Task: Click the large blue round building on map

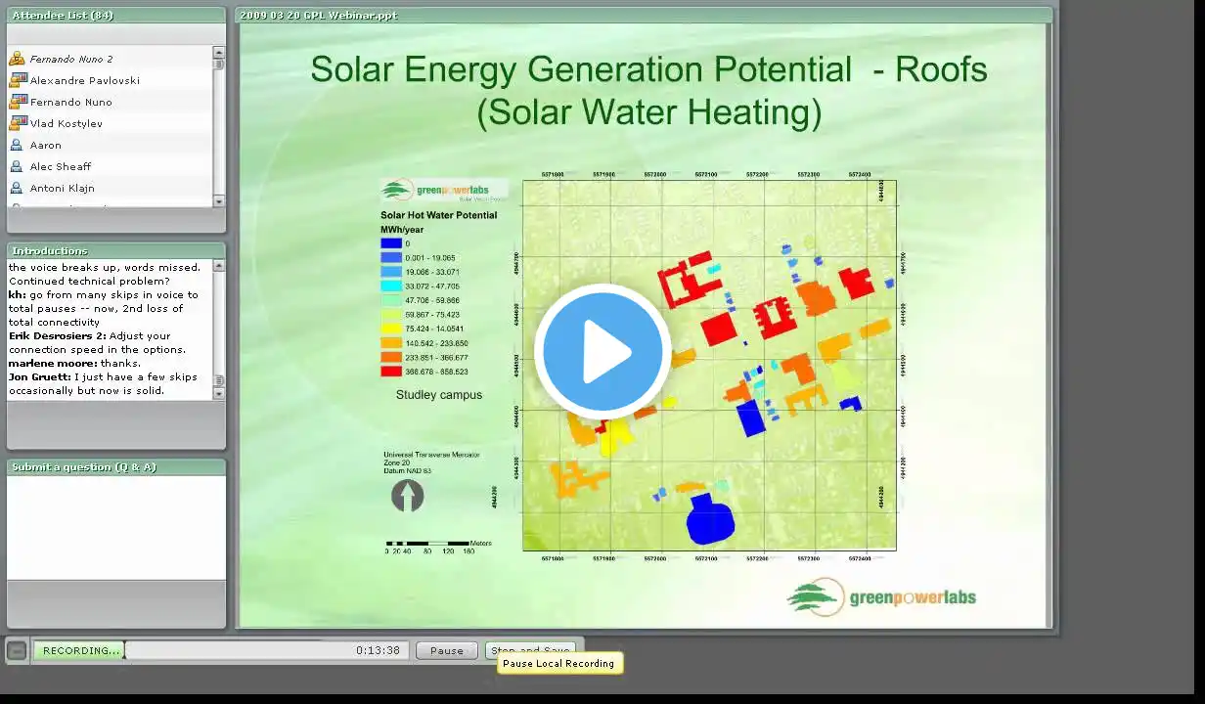Action: (710, 518)
